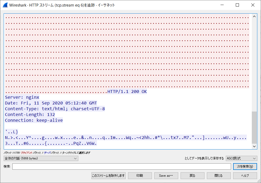Screen dimensions: 261x183
Task: Open the 全体の対話 (5866 bytes) conversation dropdown
Action: point(41,158)
